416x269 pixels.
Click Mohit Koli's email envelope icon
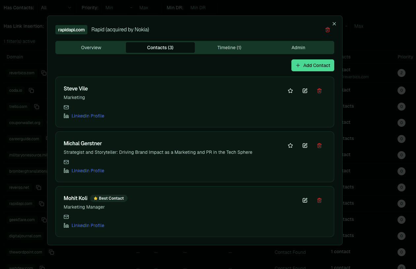(x=66, y=217)
